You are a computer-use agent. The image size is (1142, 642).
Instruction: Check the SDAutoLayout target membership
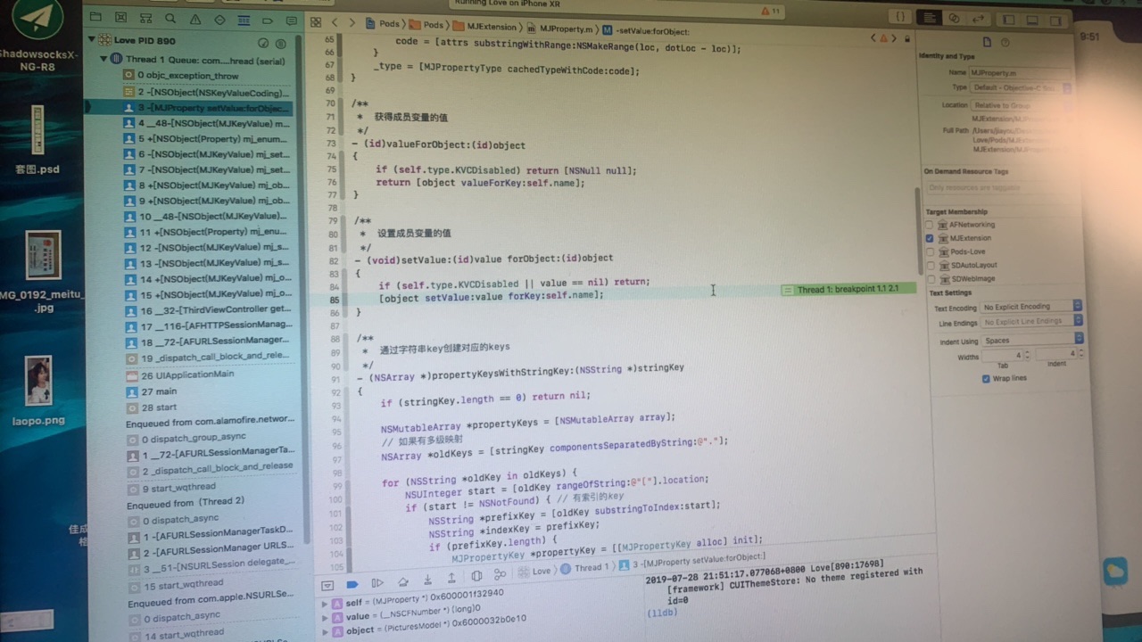(931, 266)
